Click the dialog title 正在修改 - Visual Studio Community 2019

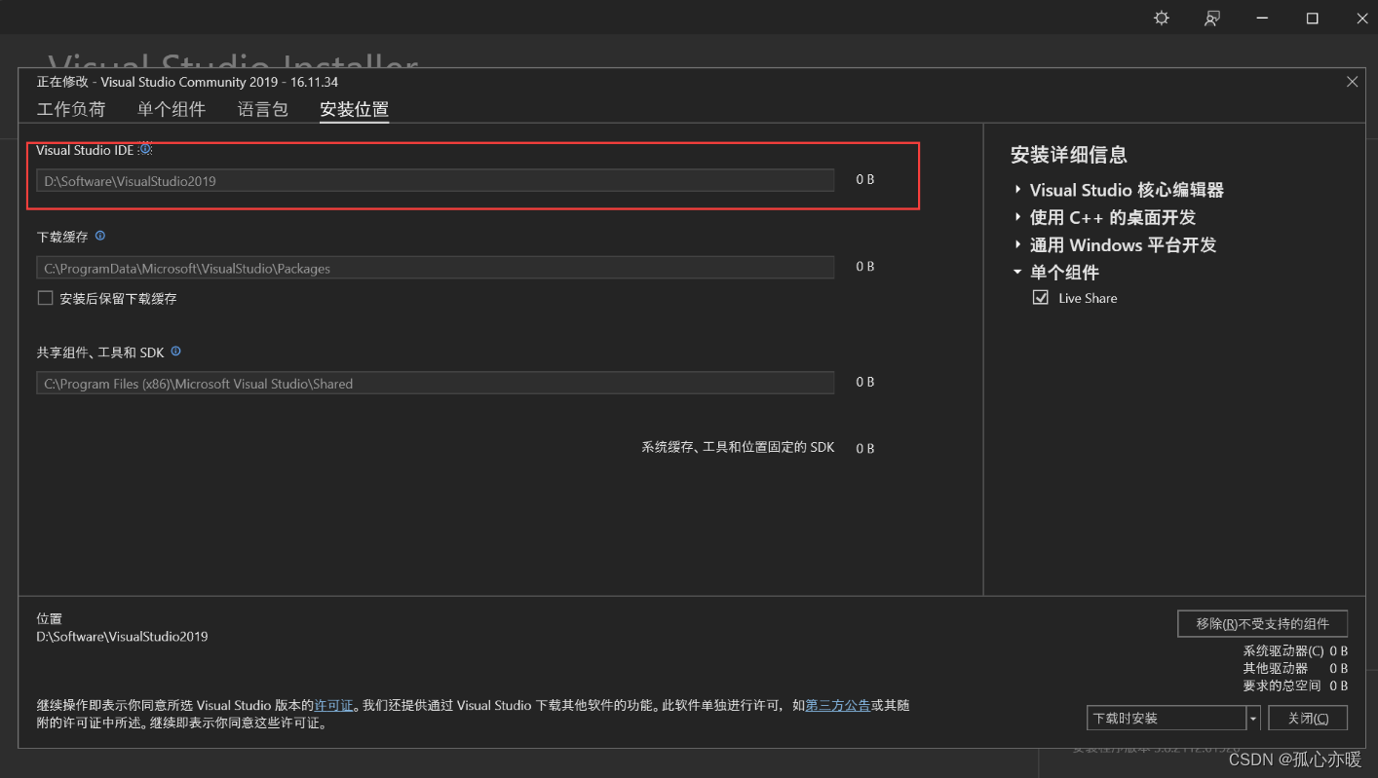tap(187, 82)
